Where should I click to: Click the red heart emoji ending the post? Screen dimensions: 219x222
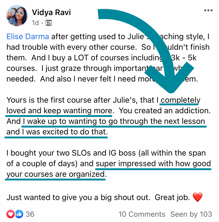click(x=197, y=197)
